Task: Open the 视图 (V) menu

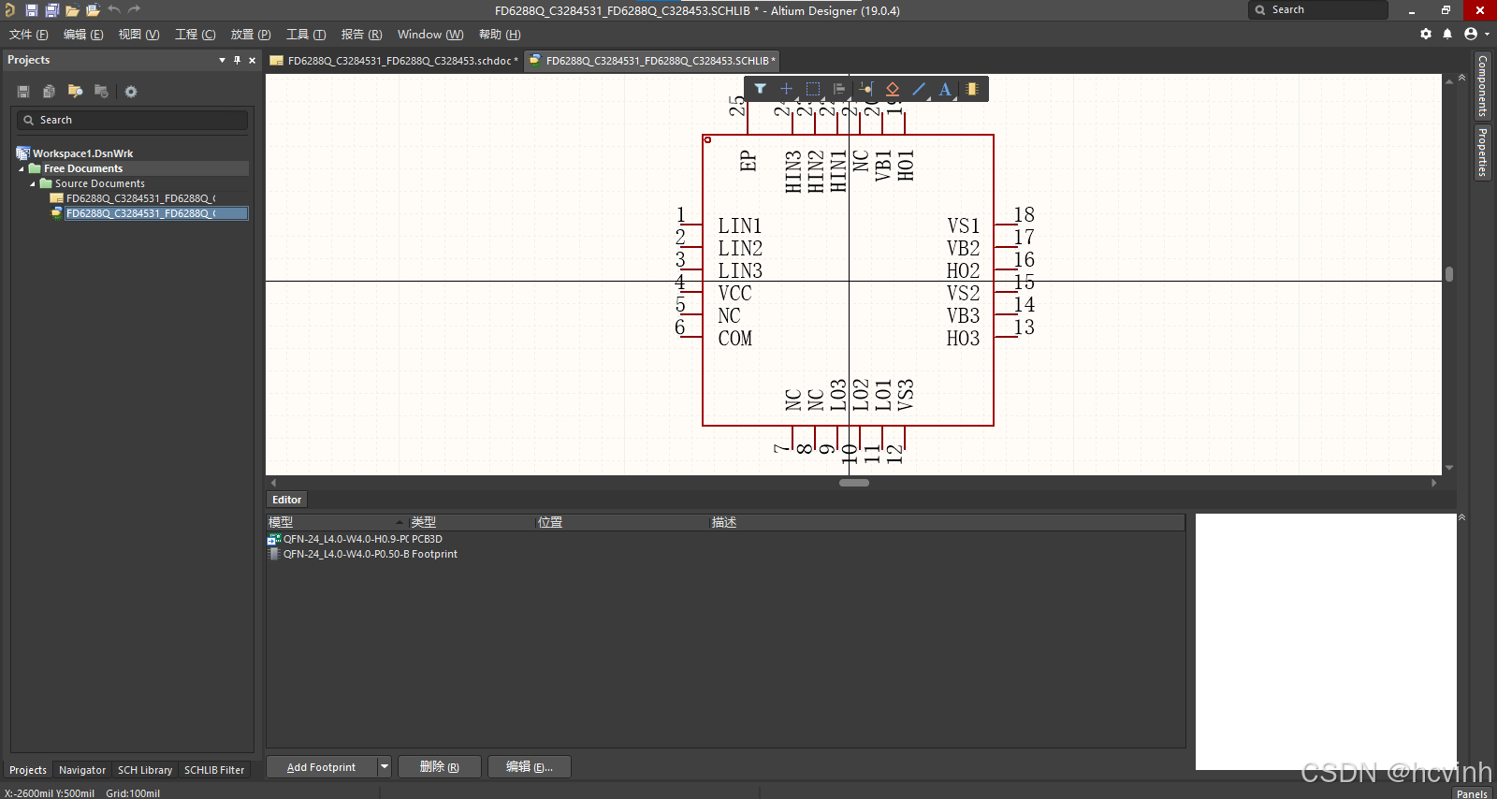Action: [x=138, y=35]
